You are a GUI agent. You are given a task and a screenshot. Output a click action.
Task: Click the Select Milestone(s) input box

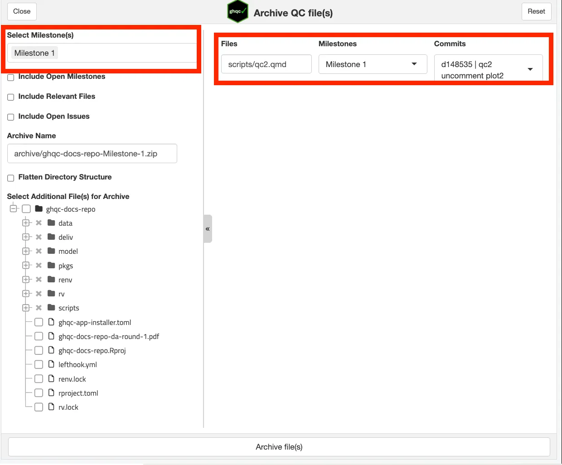(122, 53)
